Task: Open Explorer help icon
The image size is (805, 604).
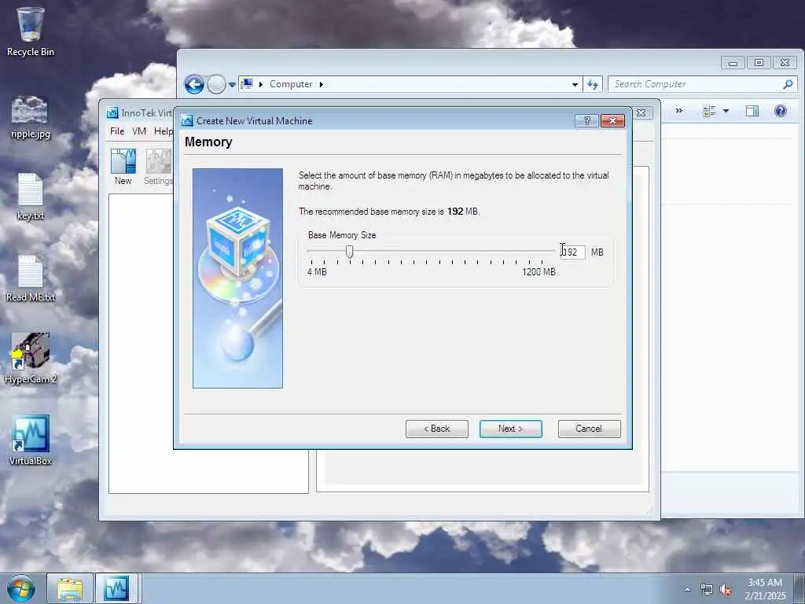Action: (781, 111)
